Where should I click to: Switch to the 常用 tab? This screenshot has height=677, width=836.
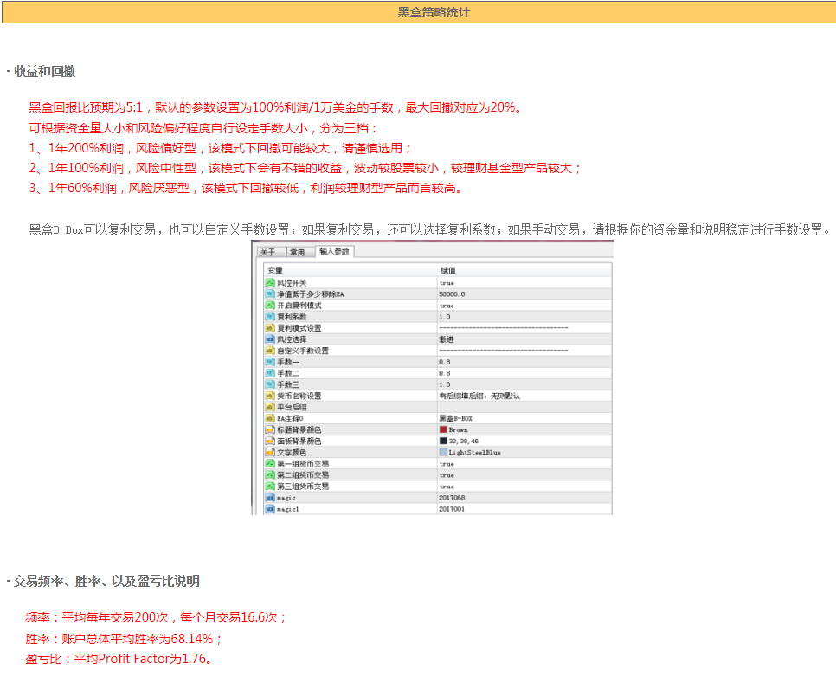coord(299,252)
